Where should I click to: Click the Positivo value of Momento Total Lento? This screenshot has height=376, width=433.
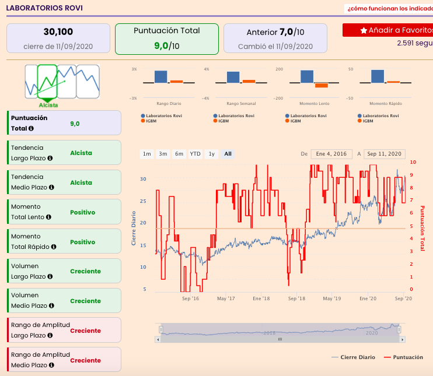(x=82, y=212)
